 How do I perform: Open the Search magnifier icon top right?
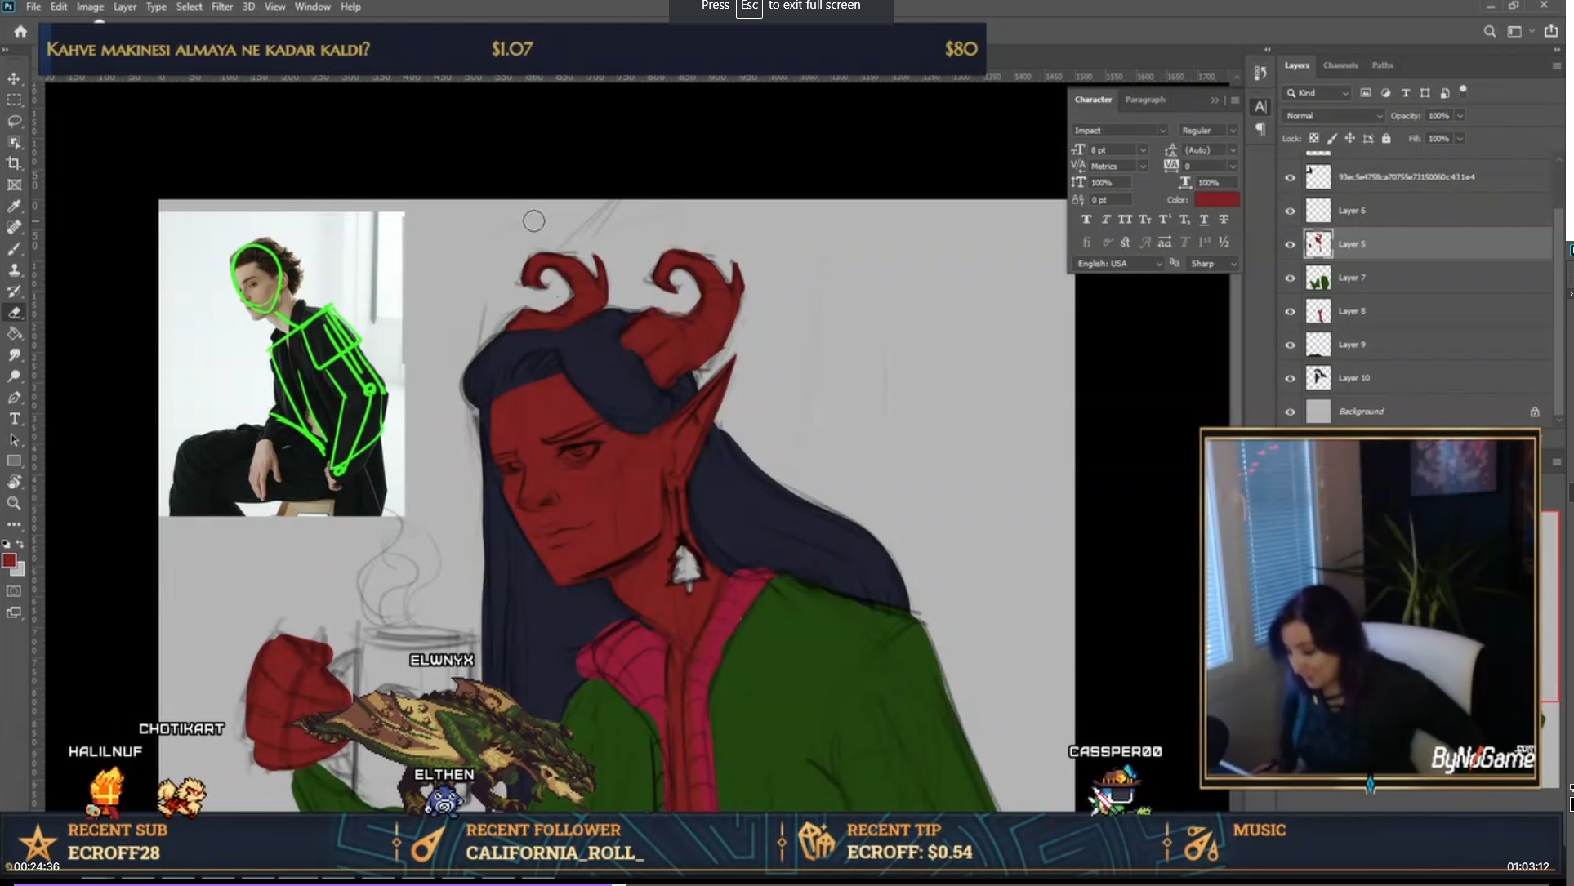coord(1490,32)
